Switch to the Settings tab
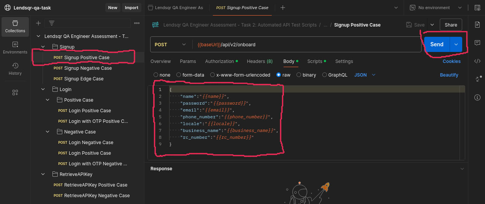Image resolution: width=485 pixels, height=204 pixels. 344,61
